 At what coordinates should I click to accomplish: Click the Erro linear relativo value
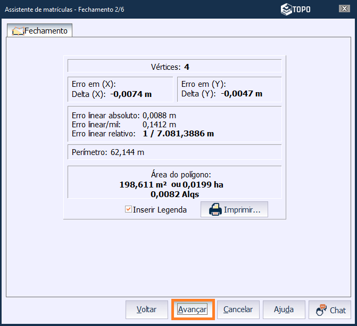click(178, 134)
